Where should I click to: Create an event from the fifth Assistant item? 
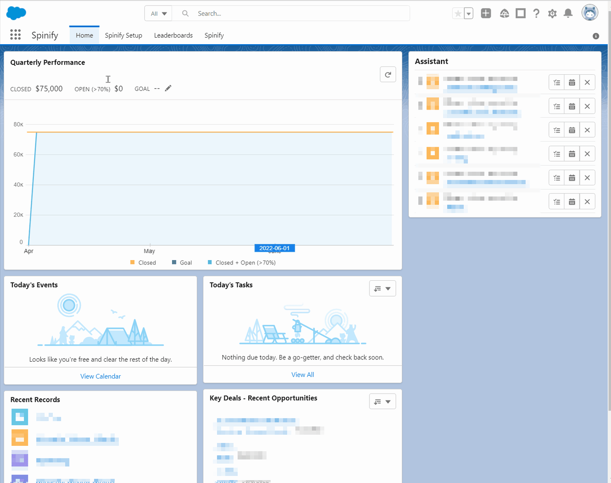[x=572, y=178]
